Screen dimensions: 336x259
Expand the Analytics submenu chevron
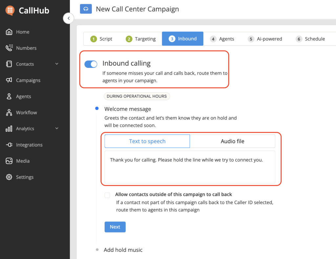tap(57, 129)
